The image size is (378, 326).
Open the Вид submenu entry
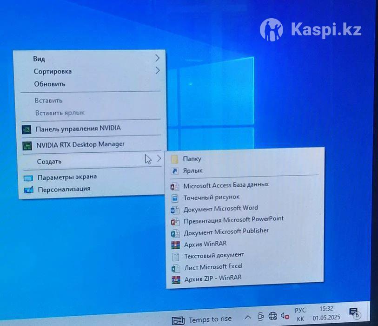90,59
